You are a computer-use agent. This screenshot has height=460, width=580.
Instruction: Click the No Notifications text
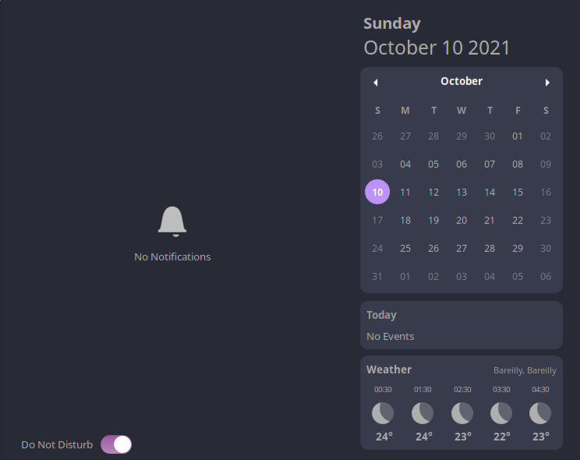[x=172, y=257]
